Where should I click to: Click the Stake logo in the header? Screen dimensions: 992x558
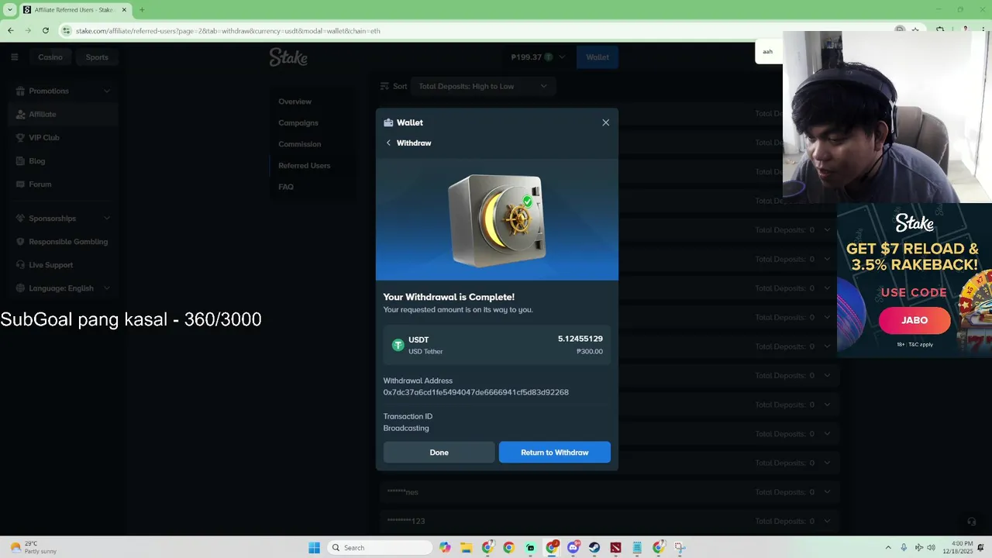(288, 57)
